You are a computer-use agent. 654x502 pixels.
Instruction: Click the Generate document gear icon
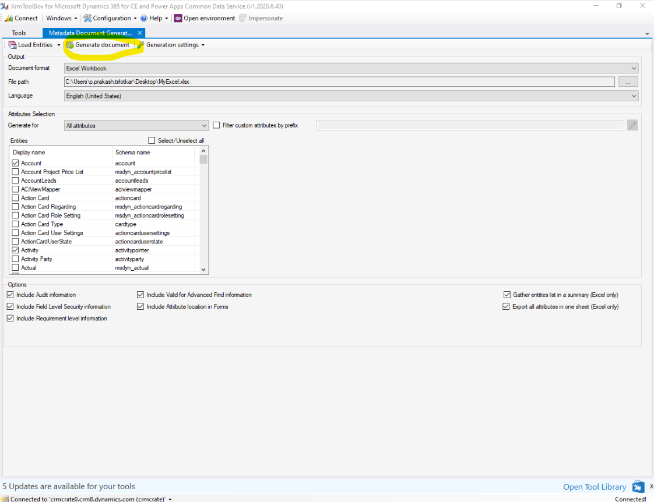(x=70, y=44)
